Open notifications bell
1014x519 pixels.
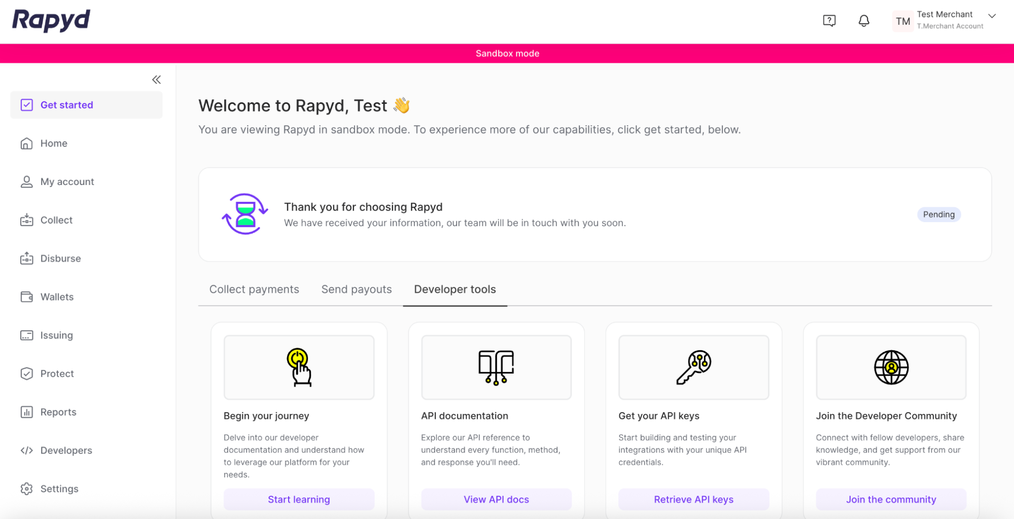tap(863, 21)
